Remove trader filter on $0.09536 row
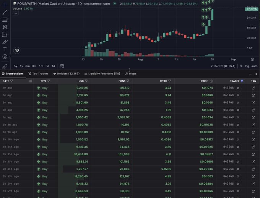Viewport: 260px width, 198px height. (238, 169)
